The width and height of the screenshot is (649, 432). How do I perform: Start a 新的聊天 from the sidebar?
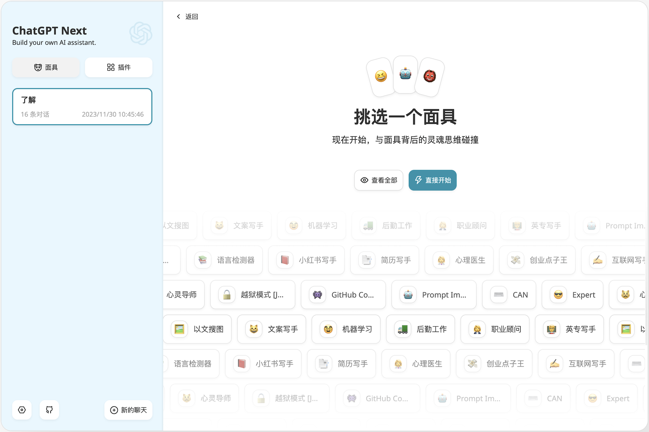point(129,410)
